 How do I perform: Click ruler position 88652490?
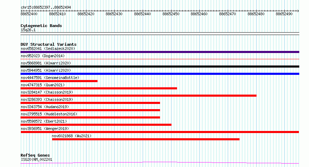click(284, 14)
